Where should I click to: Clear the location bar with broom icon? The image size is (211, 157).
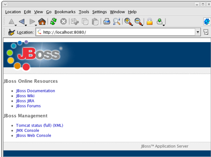point(11,32)
